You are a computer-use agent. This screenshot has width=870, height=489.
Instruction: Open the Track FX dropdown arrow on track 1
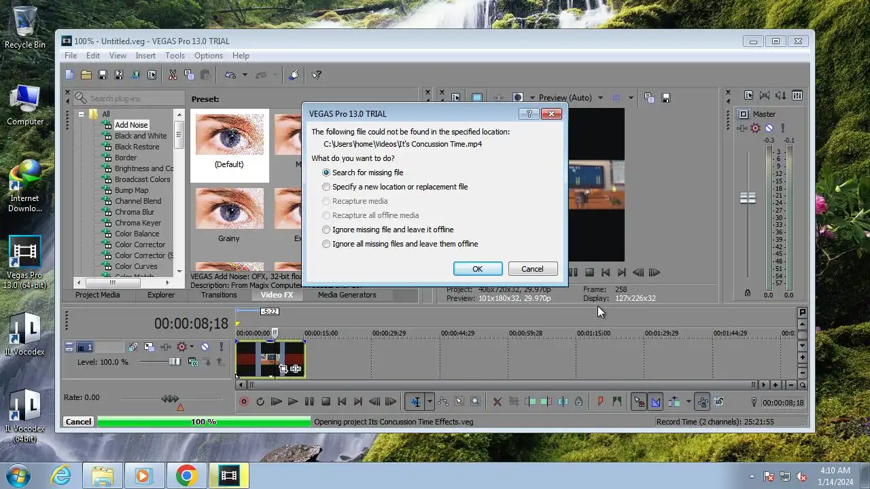(x=192, y=347)
